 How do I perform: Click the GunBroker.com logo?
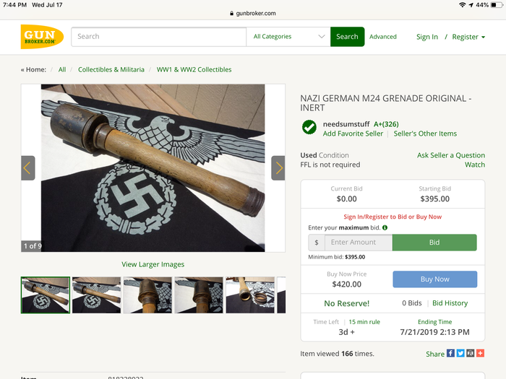pos(42,37)
